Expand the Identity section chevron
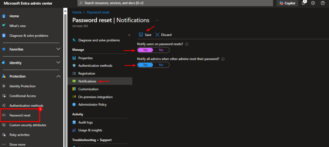Screen dimensions: 329x147 58,63
